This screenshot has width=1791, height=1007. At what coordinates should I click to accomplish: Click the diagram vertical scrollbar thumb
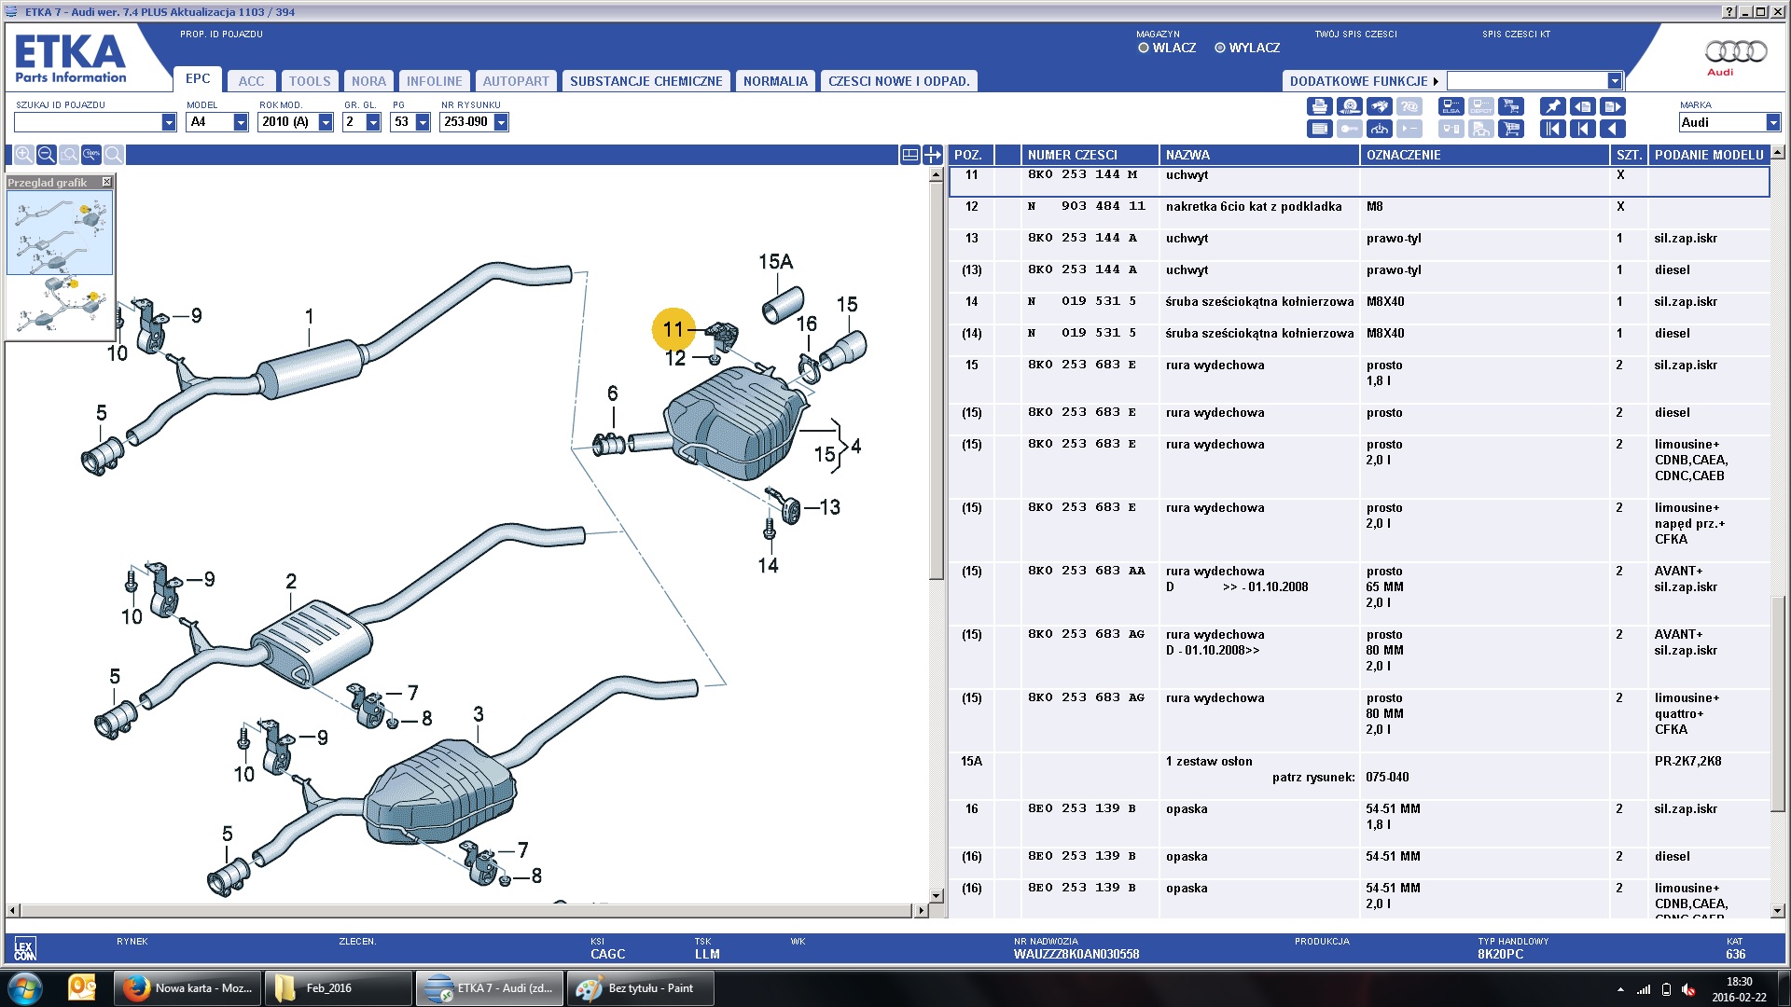point(937,380)
